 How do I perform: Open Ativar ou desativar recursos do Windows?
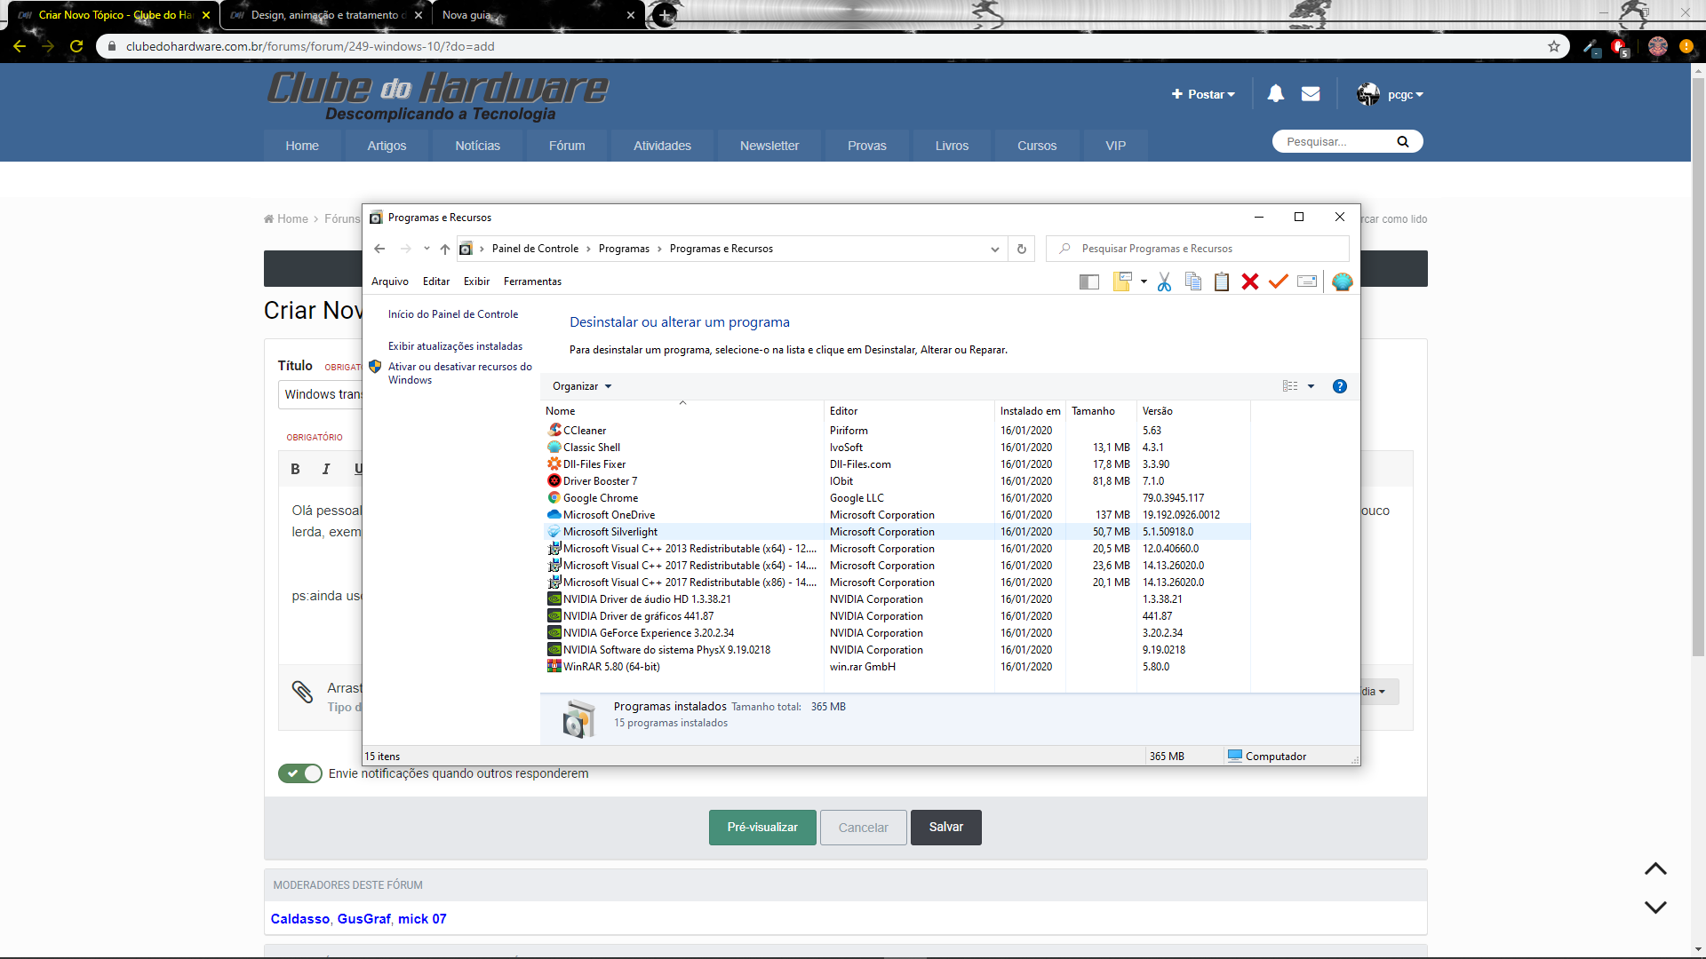pos(459,373)
